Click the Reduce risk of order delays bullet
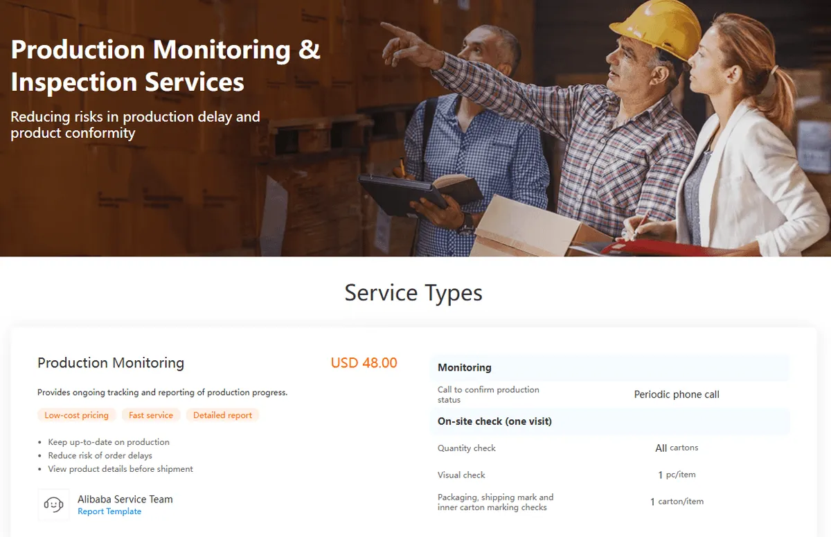The width and height of the screenshot is (831, 537). click(x=100, y=455)
